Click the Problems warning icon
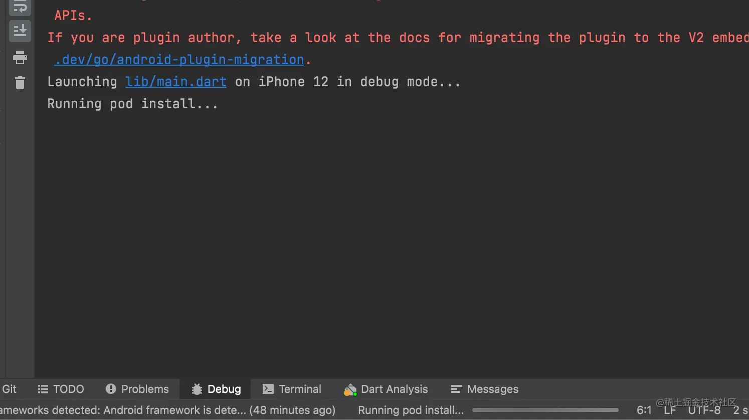 click(111, 389)
